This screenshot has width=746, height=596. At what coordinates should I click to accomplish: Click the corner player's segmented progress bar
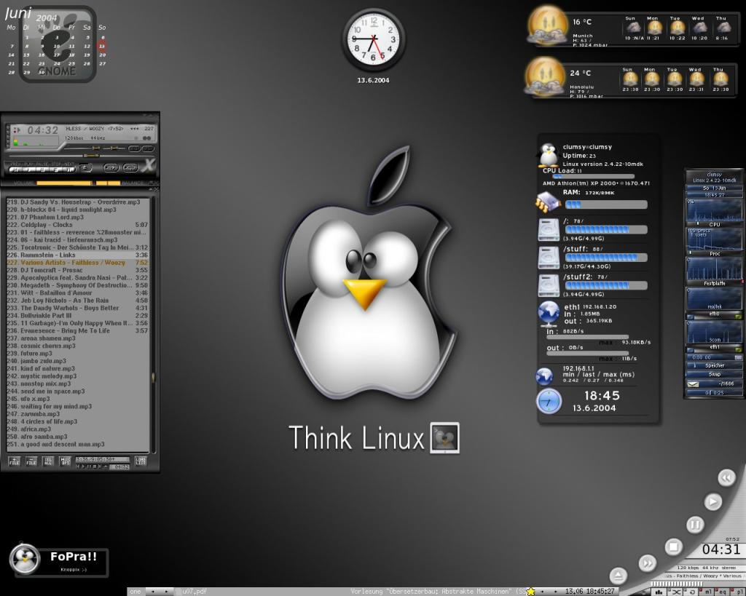click(x=675, y=584)
